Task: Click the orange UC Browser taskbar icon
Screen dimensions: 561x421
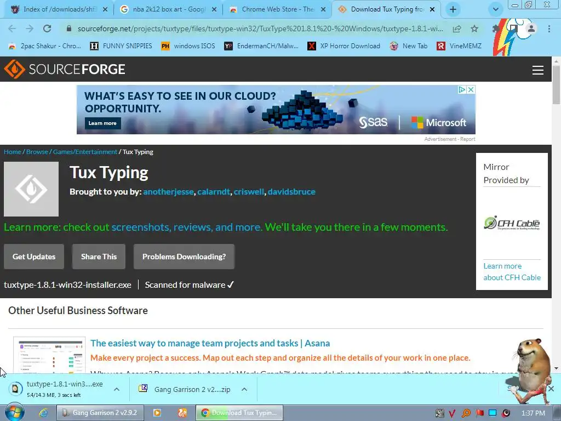Action: click(x=182, y=413)
